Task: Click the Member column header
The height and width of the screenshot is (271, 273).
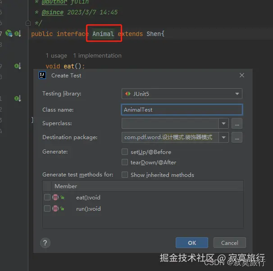Action: [66, 186]
